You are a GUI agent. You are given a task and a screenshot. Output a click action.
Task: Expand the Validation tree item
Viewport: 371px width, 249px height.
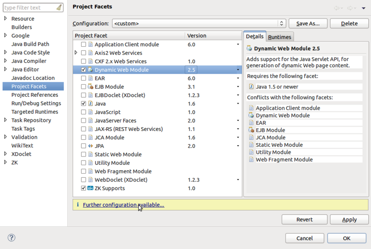click(6, 137)
